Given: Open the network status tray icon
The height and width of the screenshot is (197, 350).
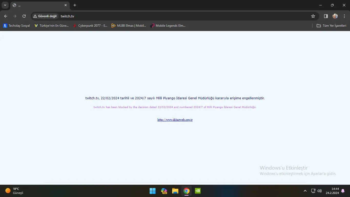Looking at the screenshot, I should pos(313,191).
